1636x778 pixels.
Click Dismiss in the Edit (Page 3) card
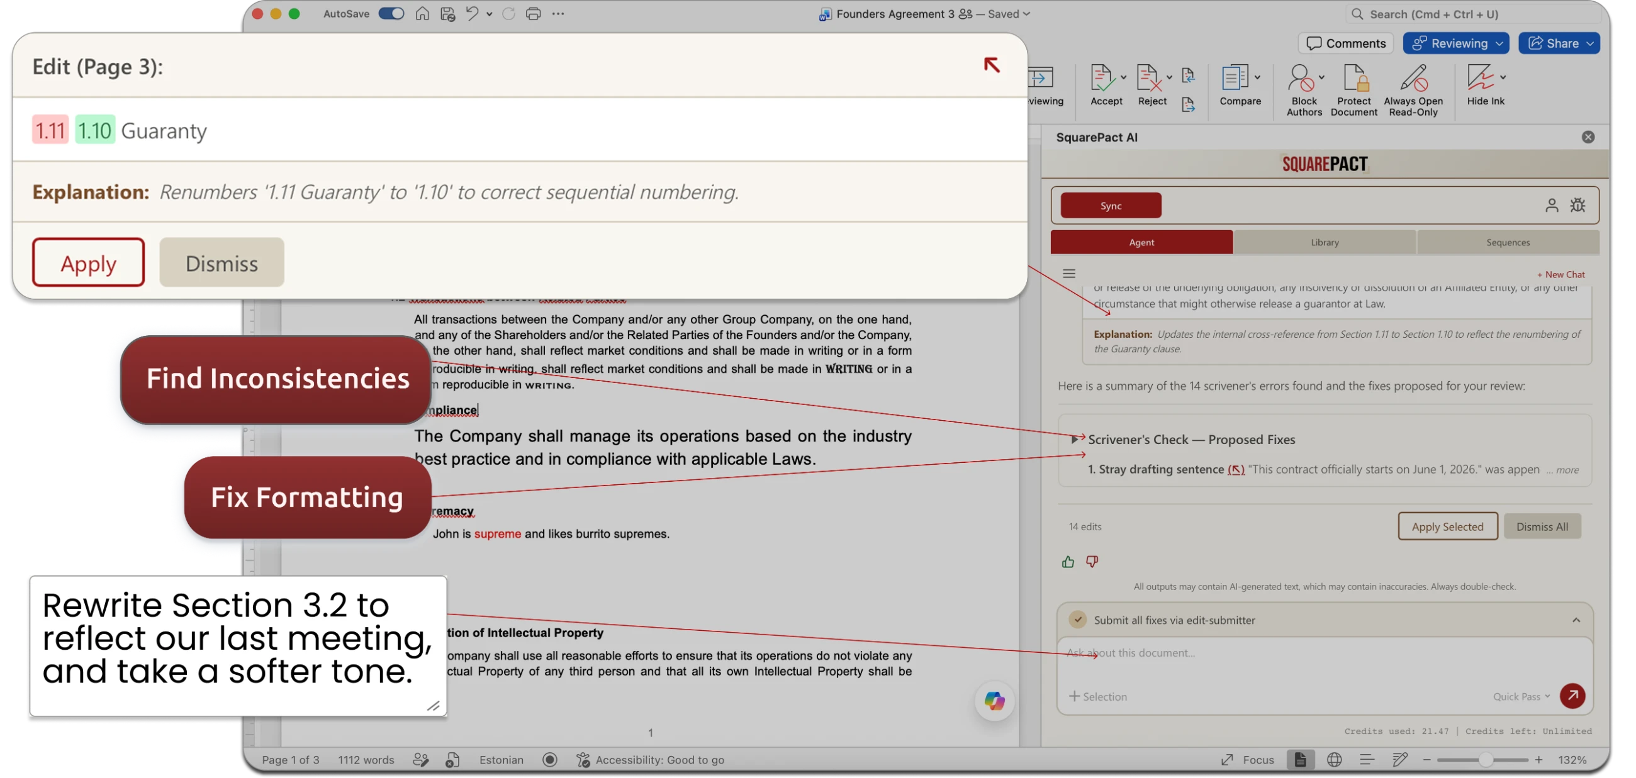coord(221,262)
